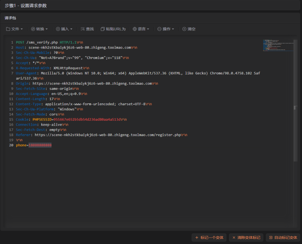Open the 转换 dropdown arrow
302x244 pixels.
(47, 29)
